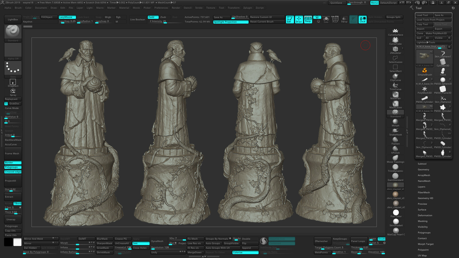Image resolution: width=459 pixels, height=258 pixels.
Task: Expand the Masking section
Action: [423, 221]
